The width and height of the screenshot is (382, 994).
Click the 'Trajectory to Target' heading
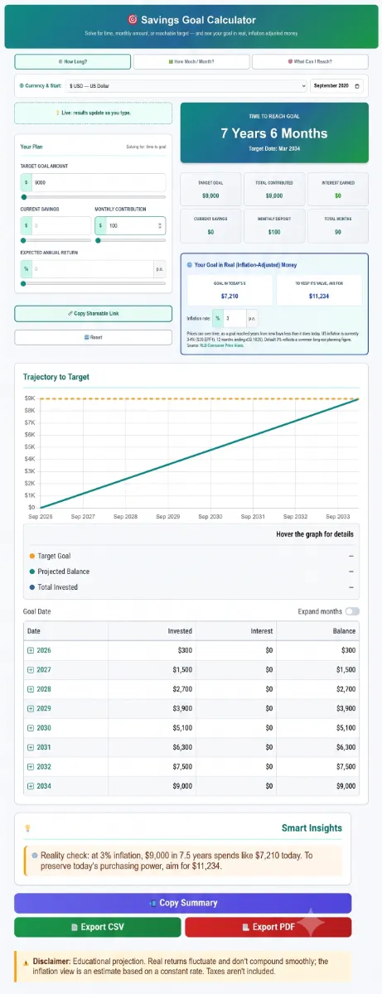coord(56,377)
